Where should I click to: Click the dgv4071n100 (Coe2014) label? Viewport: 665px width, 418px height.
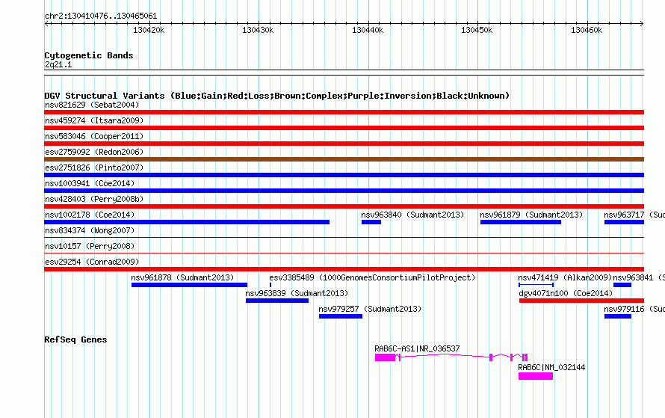point(566,293)
